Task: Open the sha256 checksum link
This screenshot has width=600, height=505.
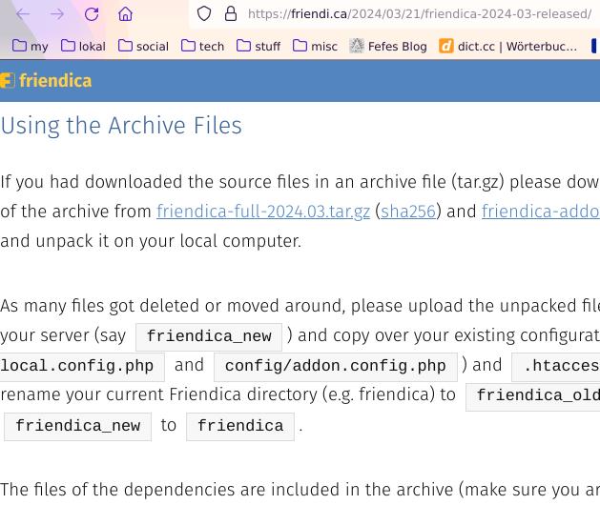Action: [408, 212]
